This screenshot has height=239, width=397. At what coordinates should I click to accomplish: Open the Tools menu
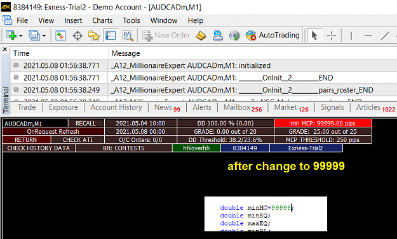click(131, 20)
